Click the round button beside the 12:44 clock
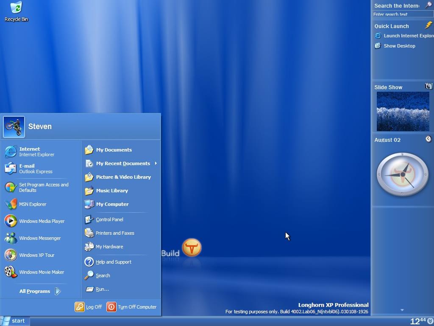Viewport: 434px width, 326px height. pyautogui.click(x=431, y=321)
